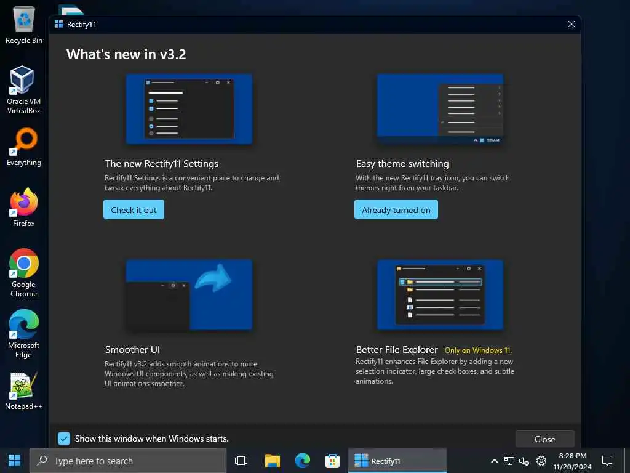Click the network tray icon
The width and height of the screenshot is (630, 473).
tap(509, 461)
